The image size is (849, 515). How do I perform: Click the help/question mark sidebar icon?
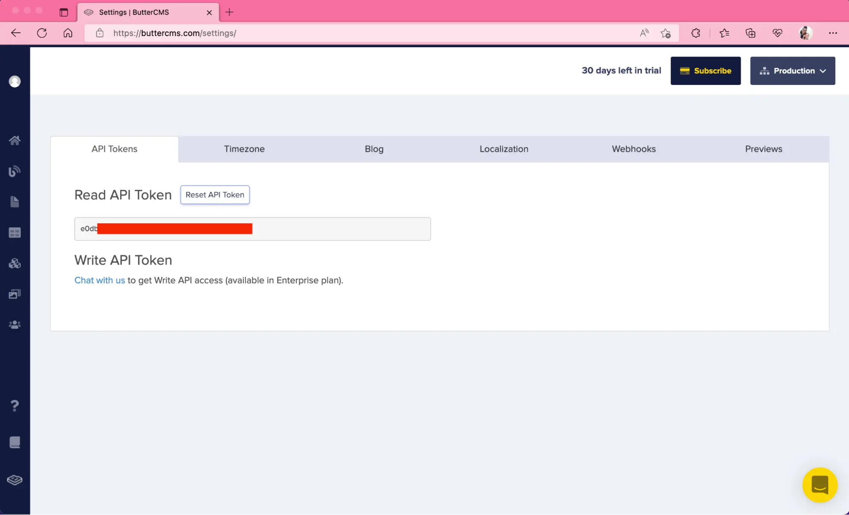[x=14, y=405]
